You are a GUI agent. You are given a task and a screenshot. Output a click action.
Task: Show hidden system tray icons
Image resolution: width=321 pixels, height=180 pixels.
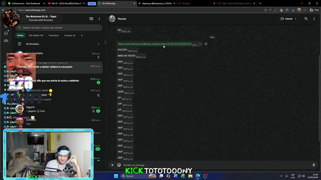click(x=281, y=176)
